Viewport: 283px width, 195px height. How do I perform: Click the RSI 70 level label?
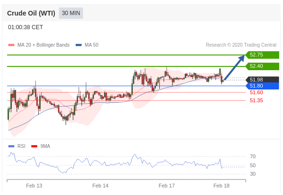tap(253, 156)
